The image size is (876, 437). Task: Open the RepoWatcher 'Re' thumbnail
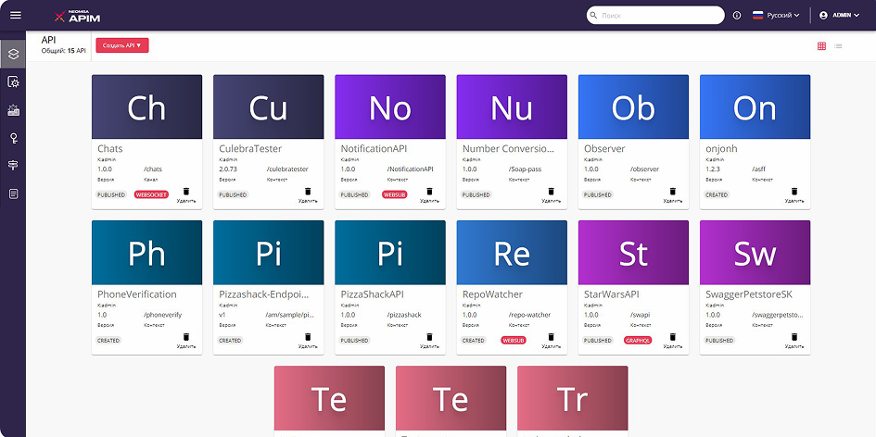click(x=512, y=252)
